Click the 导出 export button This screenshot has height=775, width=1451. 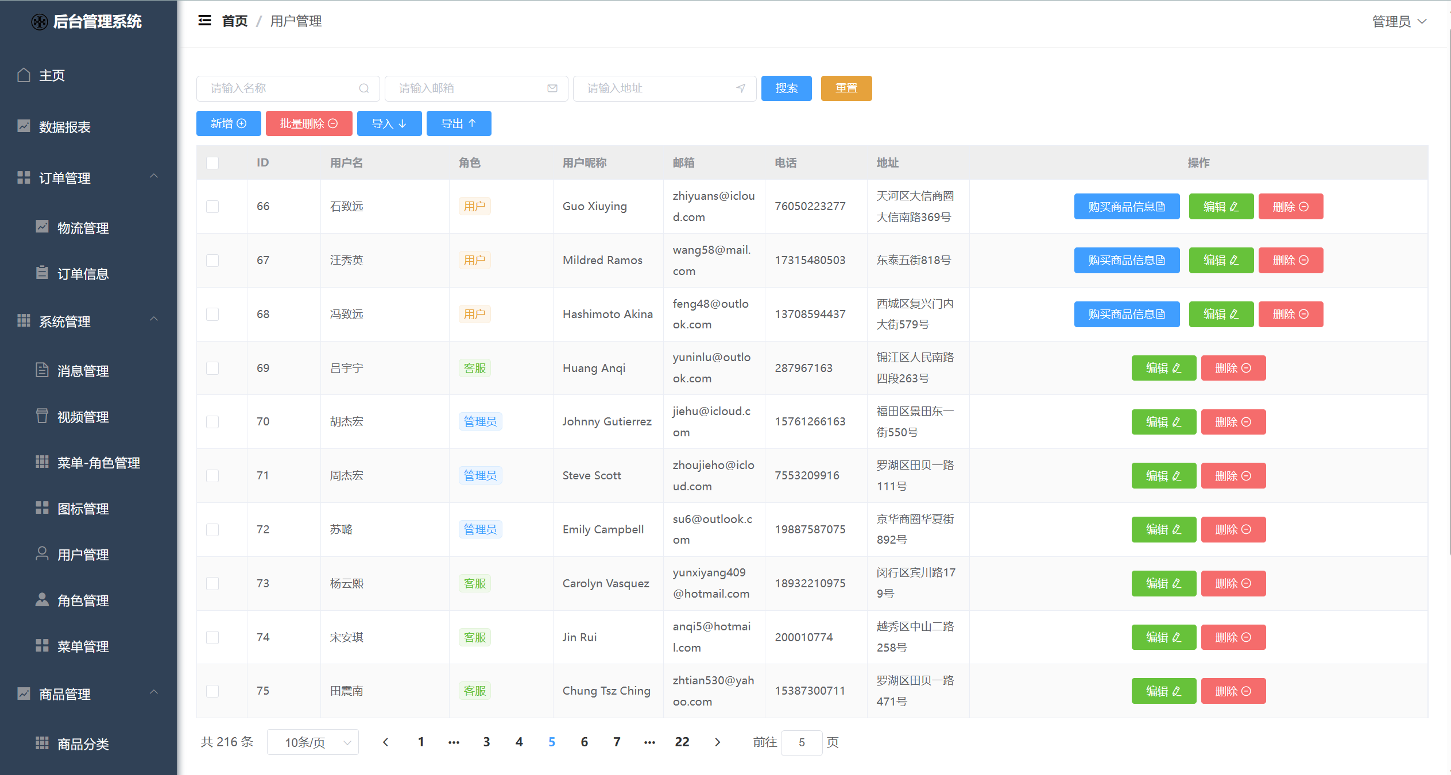[459, 123]
